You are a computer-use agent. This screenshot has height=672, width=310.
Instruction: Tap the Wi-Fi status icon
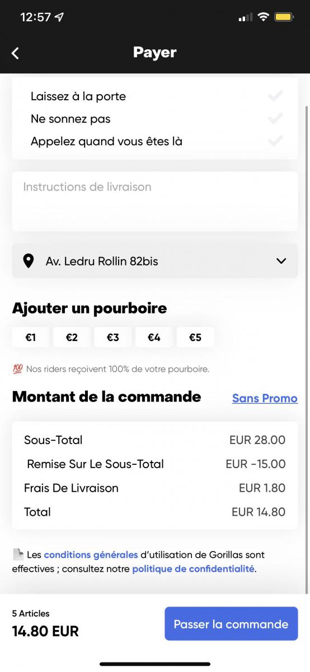pos(263,17)
